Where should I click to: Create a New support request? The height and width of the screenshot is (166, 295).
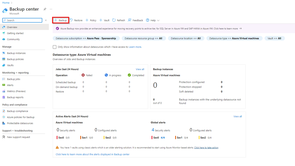(18, 137)
